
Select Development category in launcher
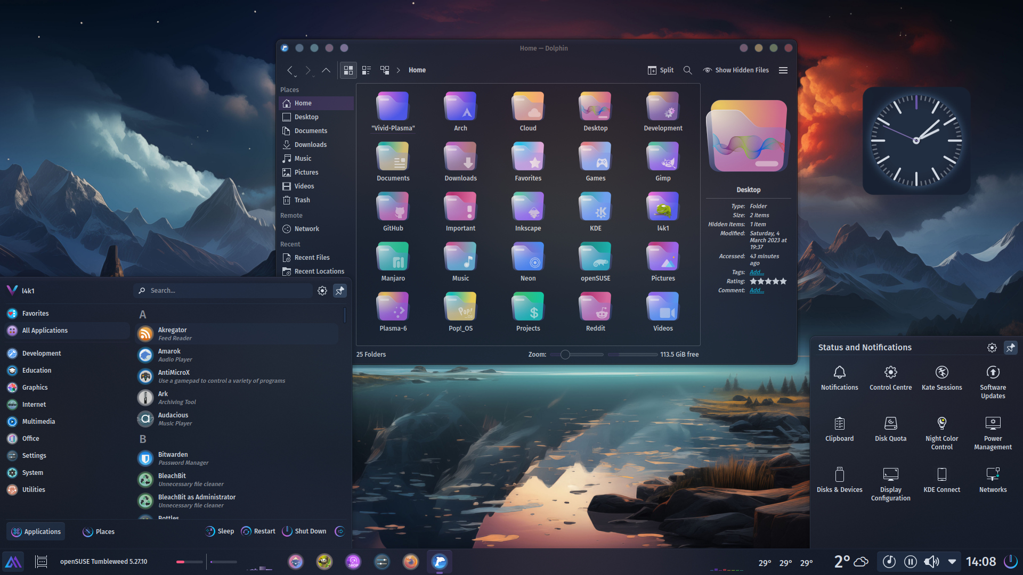click(67, 354)
